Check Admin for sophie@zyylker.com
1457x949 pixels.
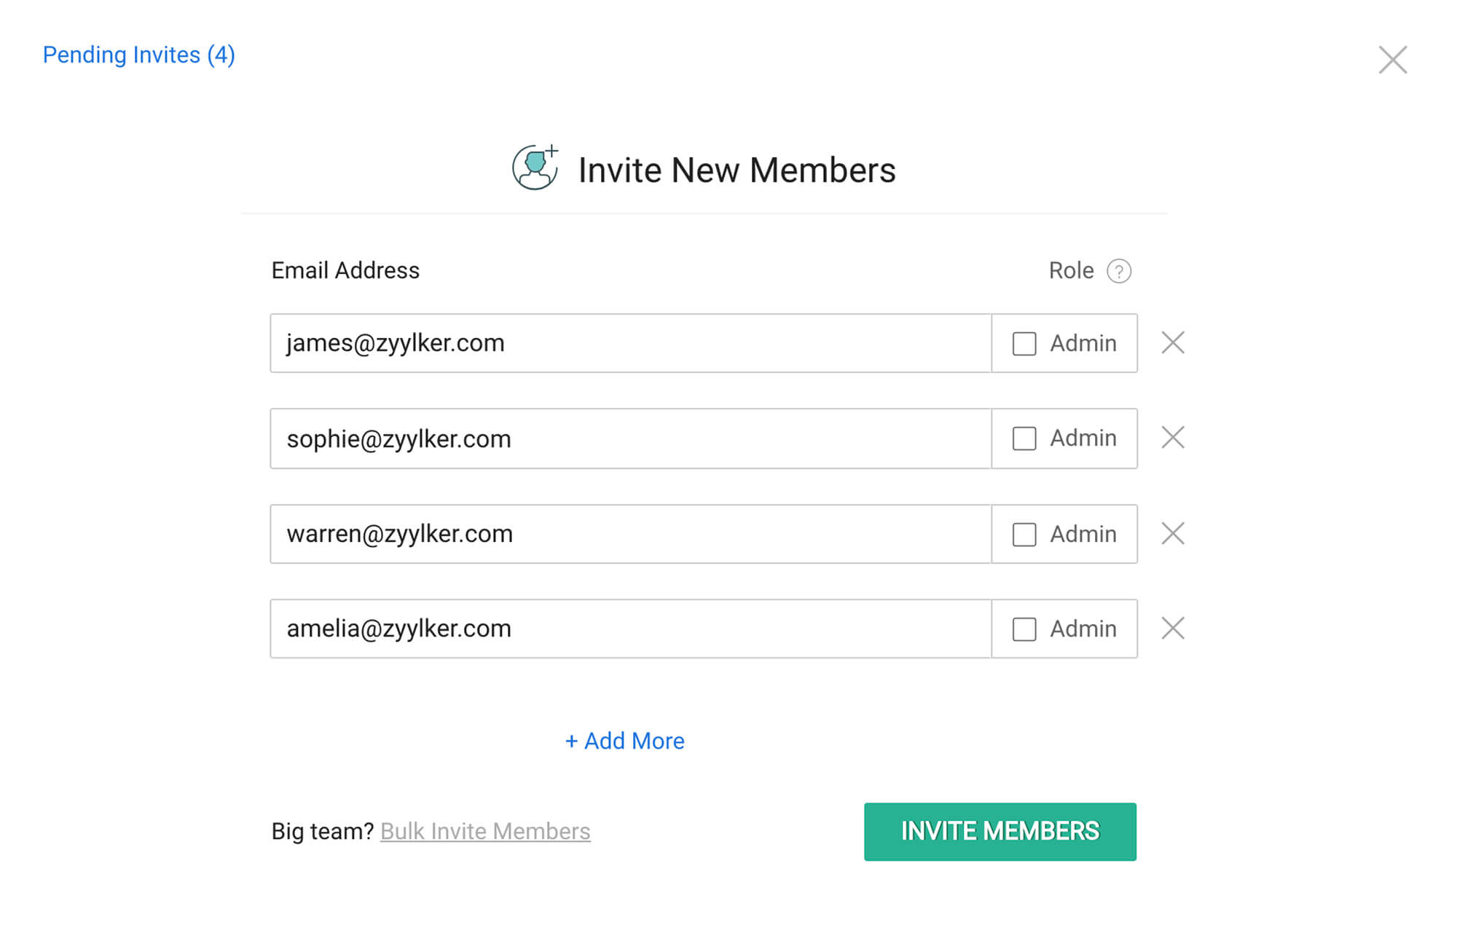click(1024, 438)
